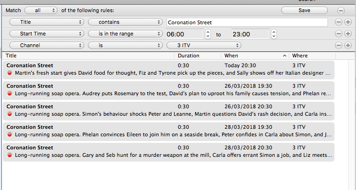Click the red record dot for 28/03/2018 20:30 episode
The height and width of the screenshot is (190, 356).
[9, 155]
